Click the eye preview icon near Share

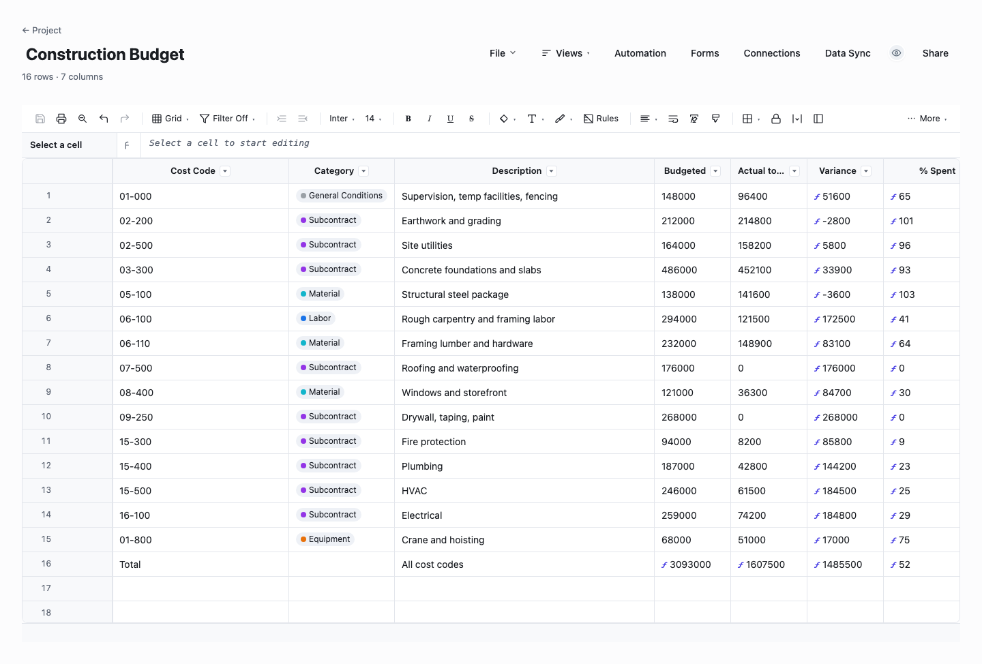pos(897,53)
